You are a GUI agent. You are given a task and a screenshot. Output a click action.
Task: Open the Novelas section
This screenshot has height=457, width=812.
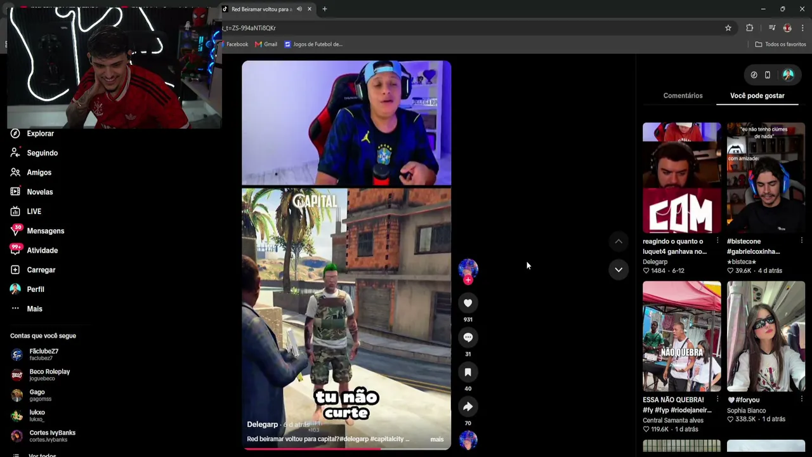click(x=32, y=192)
